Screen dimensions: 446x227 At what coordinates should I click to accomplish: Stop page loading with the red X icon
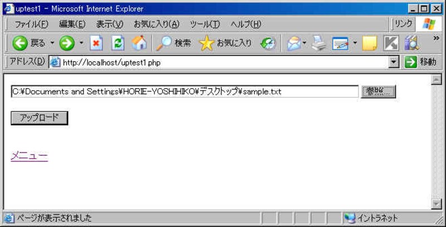(96, 43)
